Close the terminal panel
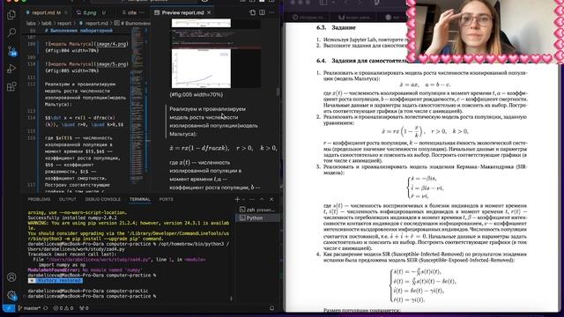 271,199
